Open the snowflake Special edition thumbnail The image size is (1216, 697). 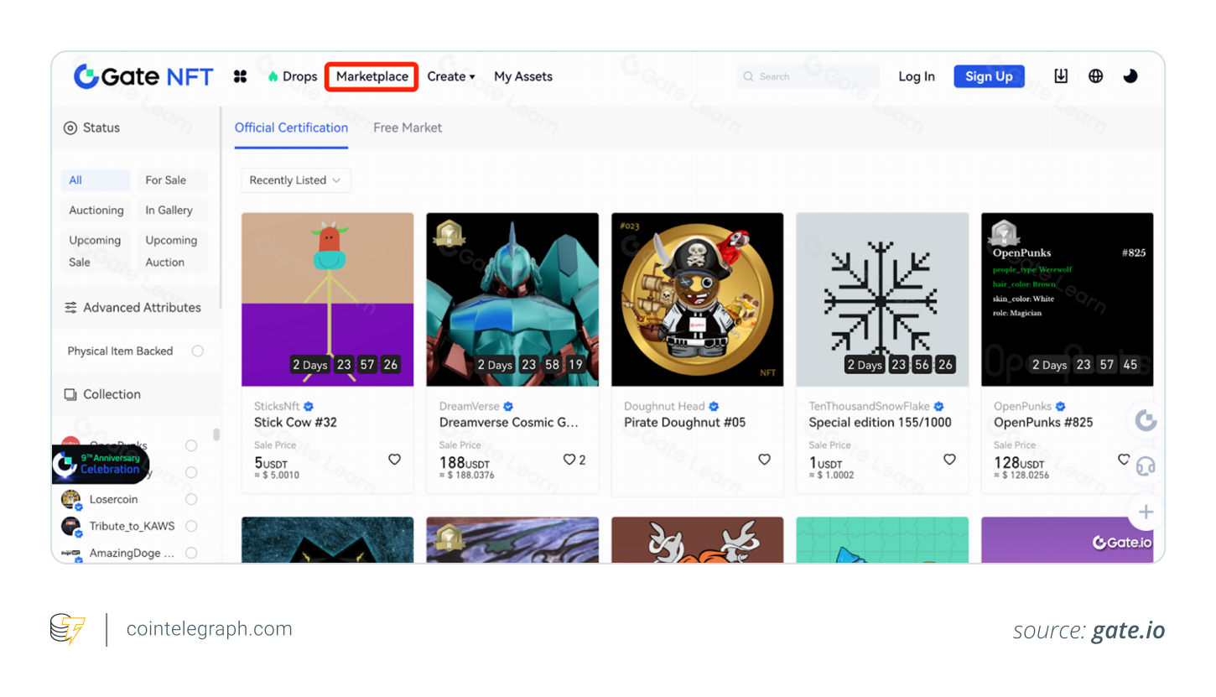[x=882, y=299]
